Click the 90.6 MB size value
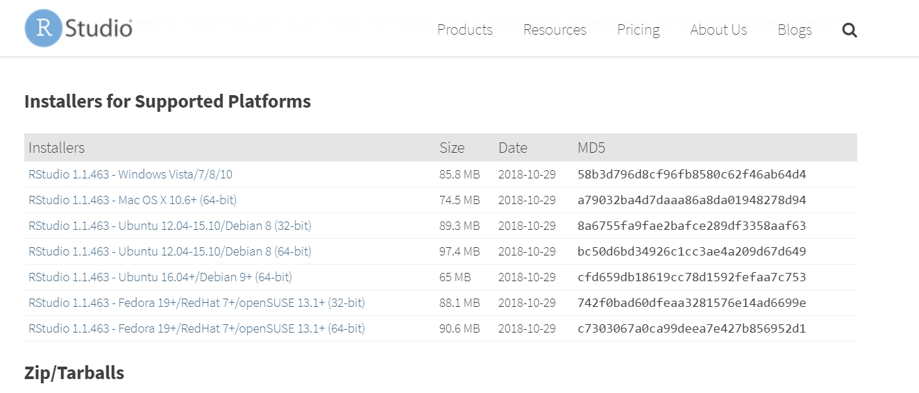This screenshot has width=919, height=393. (x=459, y=328)
